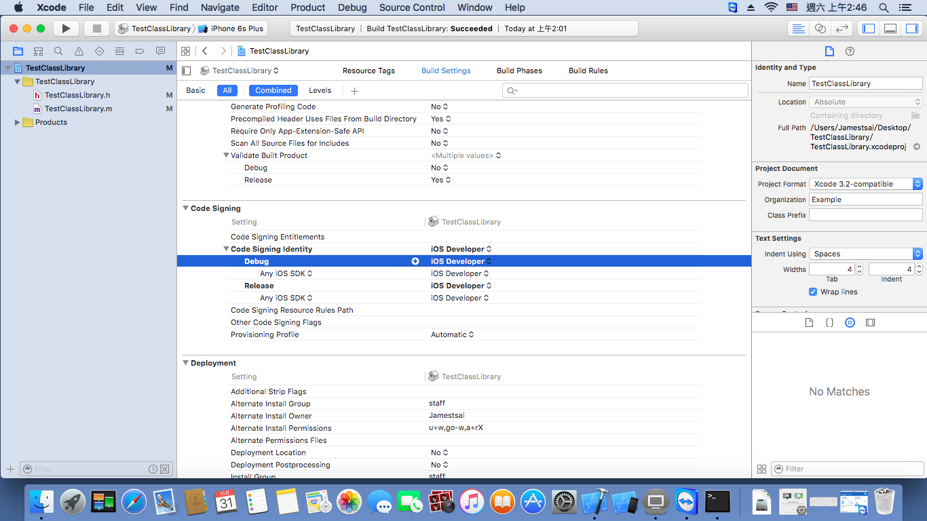Image resolution: width=927 pixels, height=521 pixels.
Task: Click the build settings search field
Action: pos(625,90)
